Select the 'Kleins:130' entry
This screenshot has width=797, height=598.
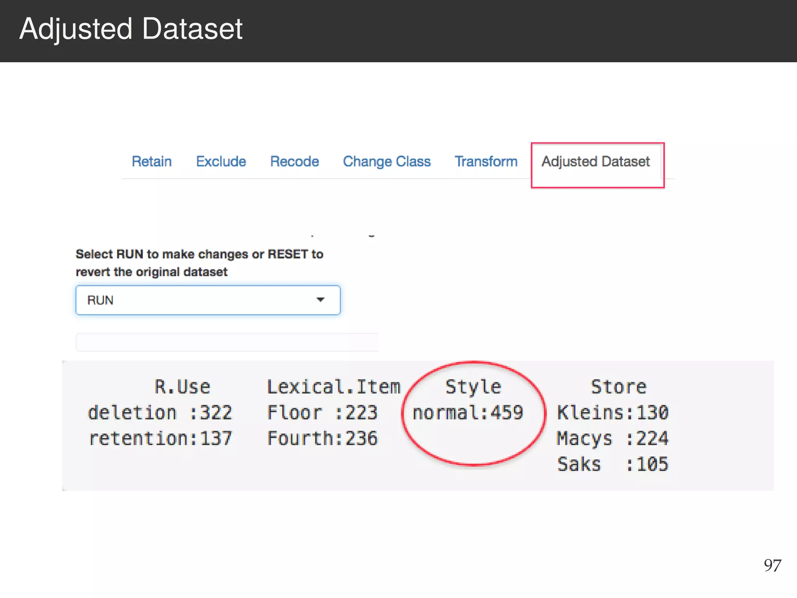coord(613,413)
